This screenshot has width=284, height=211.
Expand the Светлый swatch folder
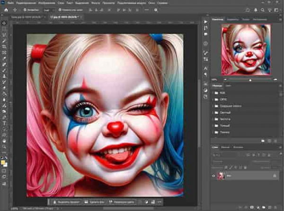[x=213, y=112]
